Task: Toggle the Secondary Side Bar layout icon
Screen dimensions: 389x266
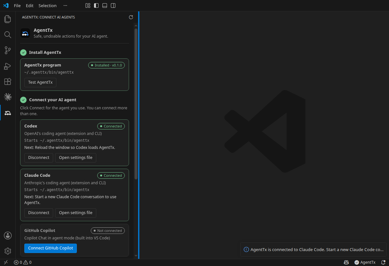Action: (x=113, y=6)
